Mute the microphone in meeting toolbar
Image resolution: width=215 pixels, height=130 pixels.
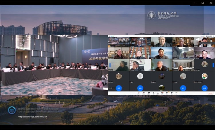(x=138, y=93)
